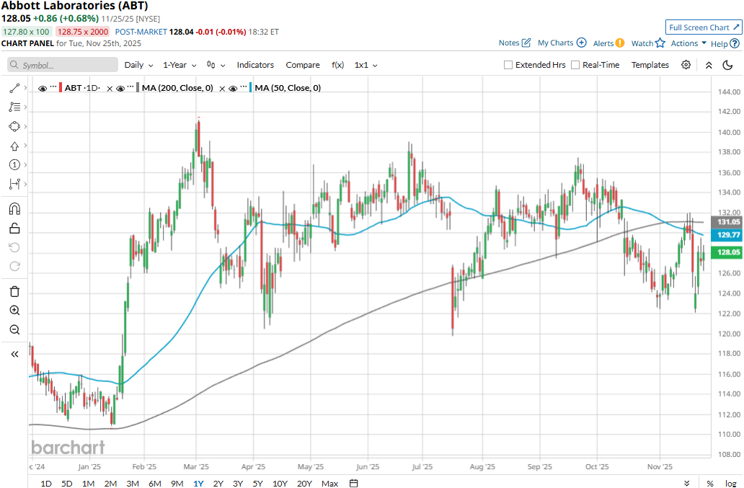Zoom in using the magnifier plus icon
The image size is (744, 488).
pos(14,311)
